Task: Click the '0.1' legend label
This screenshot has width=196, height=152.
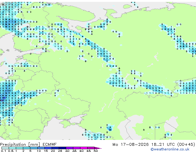Action: [3, 151]
